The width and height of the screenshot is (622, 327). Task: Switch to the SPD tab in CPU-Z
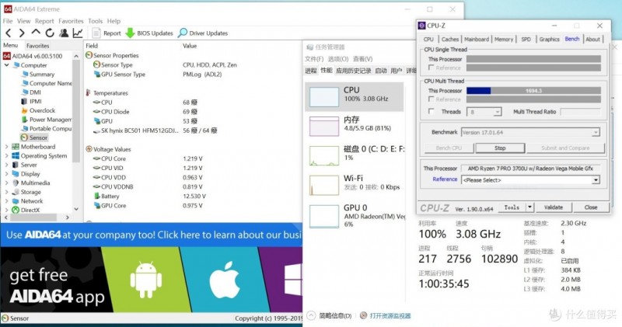click(526, 40)
